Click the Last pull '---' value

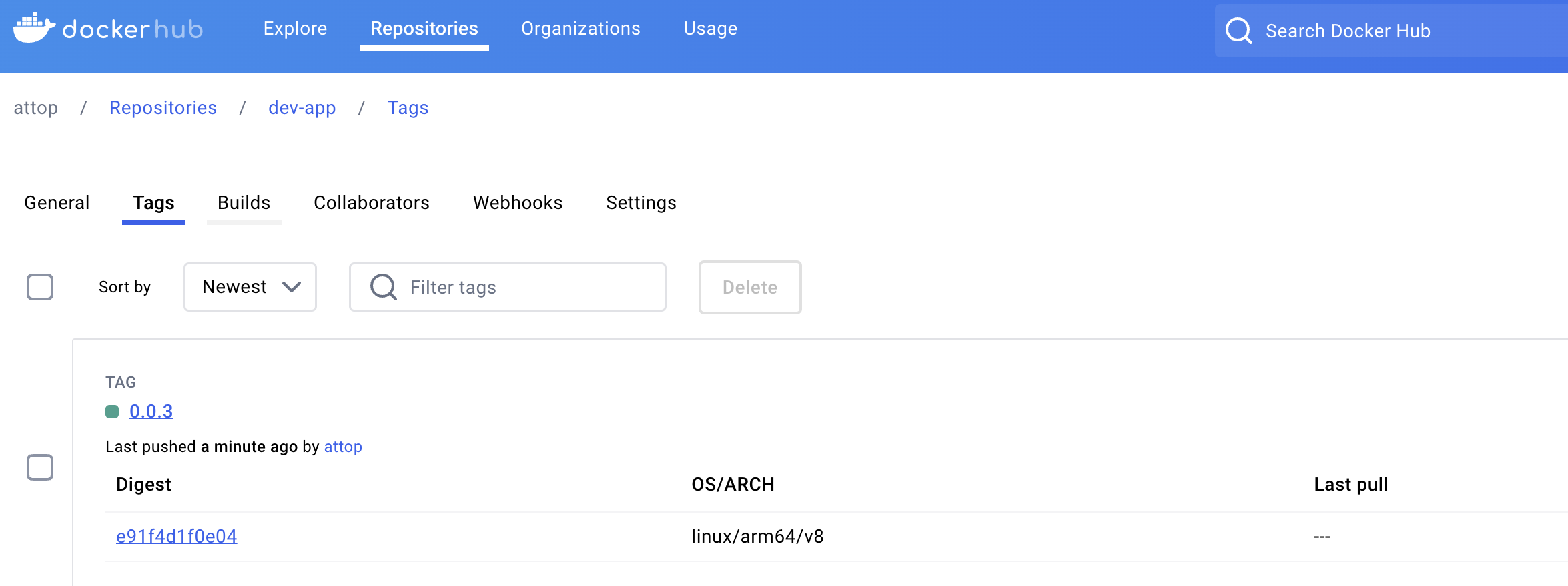(1322, 537)
